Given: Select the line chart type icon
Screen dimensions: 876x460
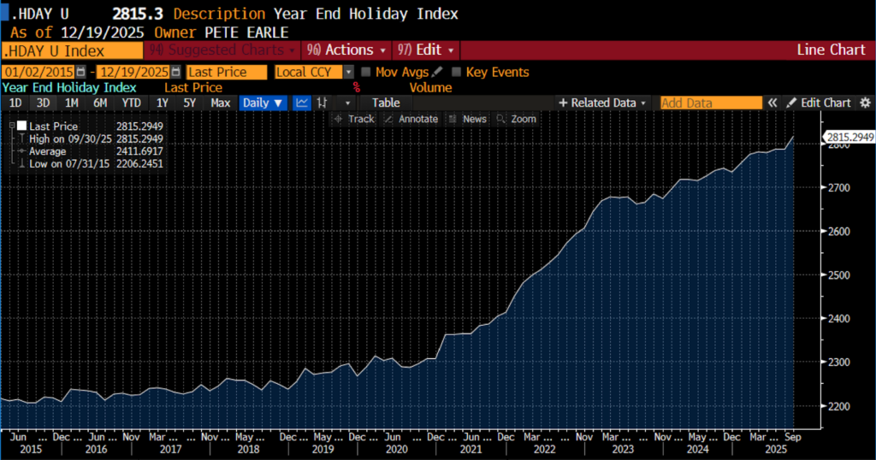Looking at the screenshot, I should tap(302, 103).
